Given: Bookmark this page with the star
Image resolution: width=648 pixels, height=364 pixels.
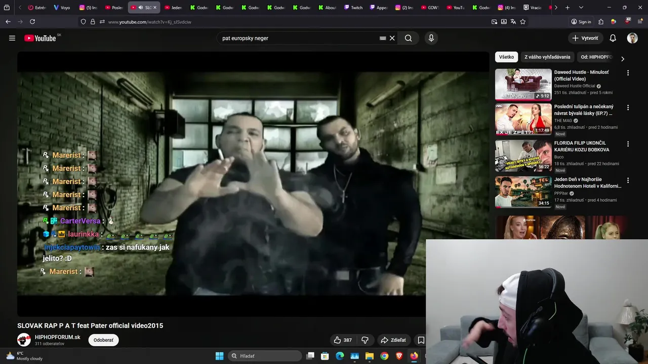Looking at the screenshot, I should [x=523, y=22].
